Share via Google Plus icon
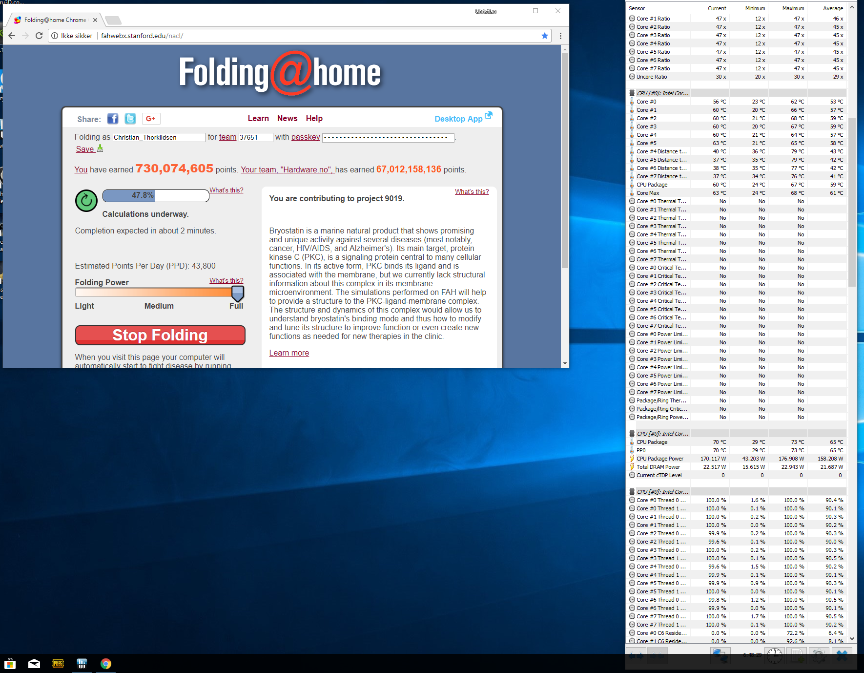This screenshot has height=673, width=864. (151, 119)
